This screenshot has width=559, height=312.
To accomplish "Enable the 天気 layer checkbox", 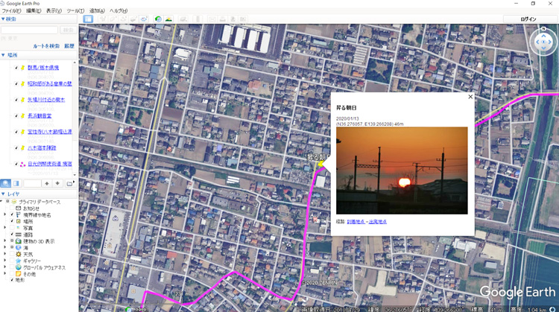I will [12, 254].
